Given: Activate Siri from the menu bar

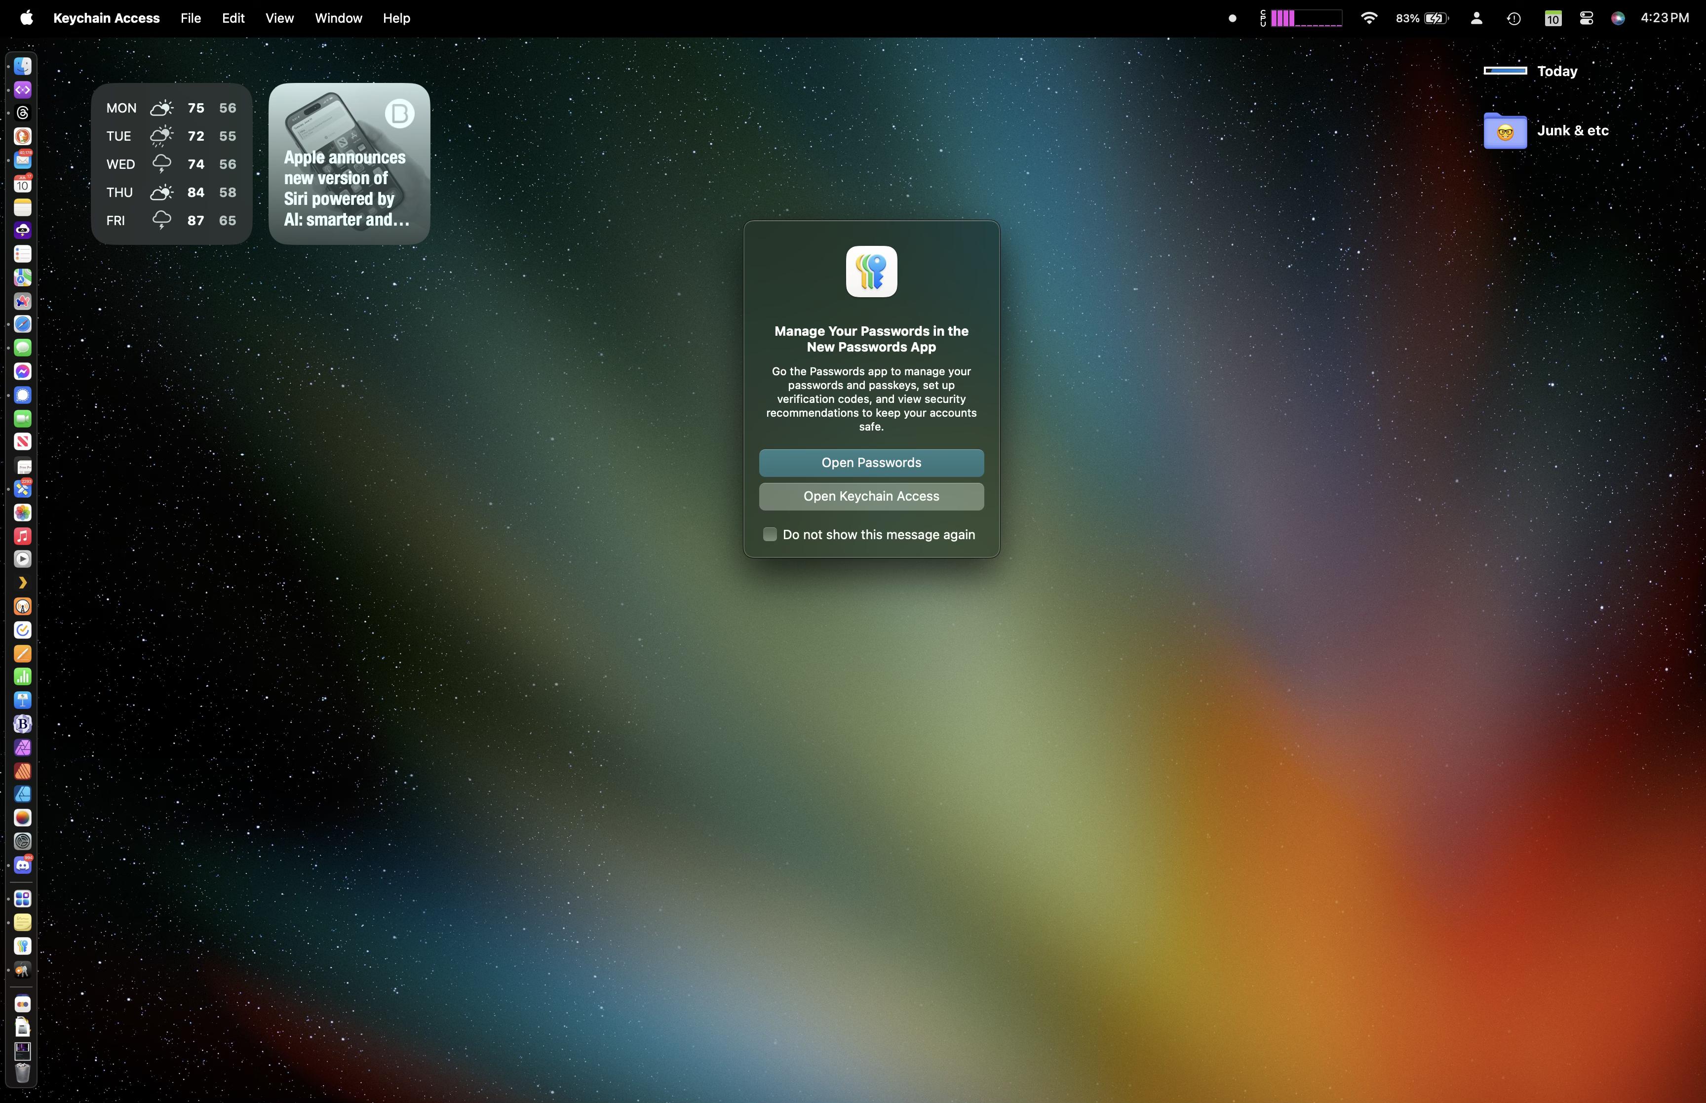Looking at the screenshot, I should tap(1618, 18).
